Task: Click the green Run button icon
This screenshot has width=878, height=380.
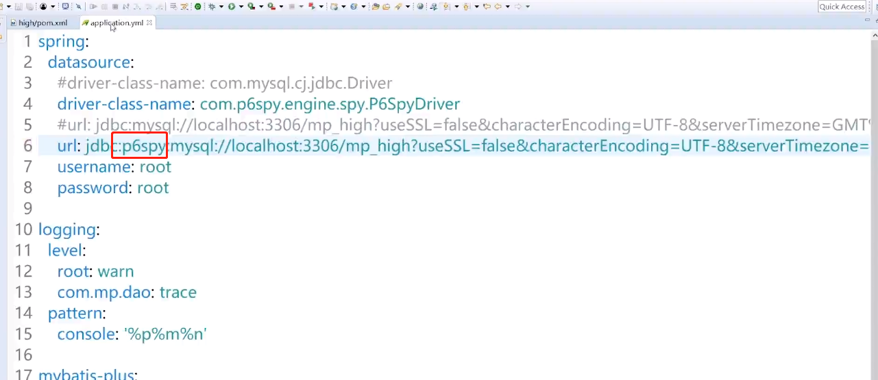Action: [231, 7]
